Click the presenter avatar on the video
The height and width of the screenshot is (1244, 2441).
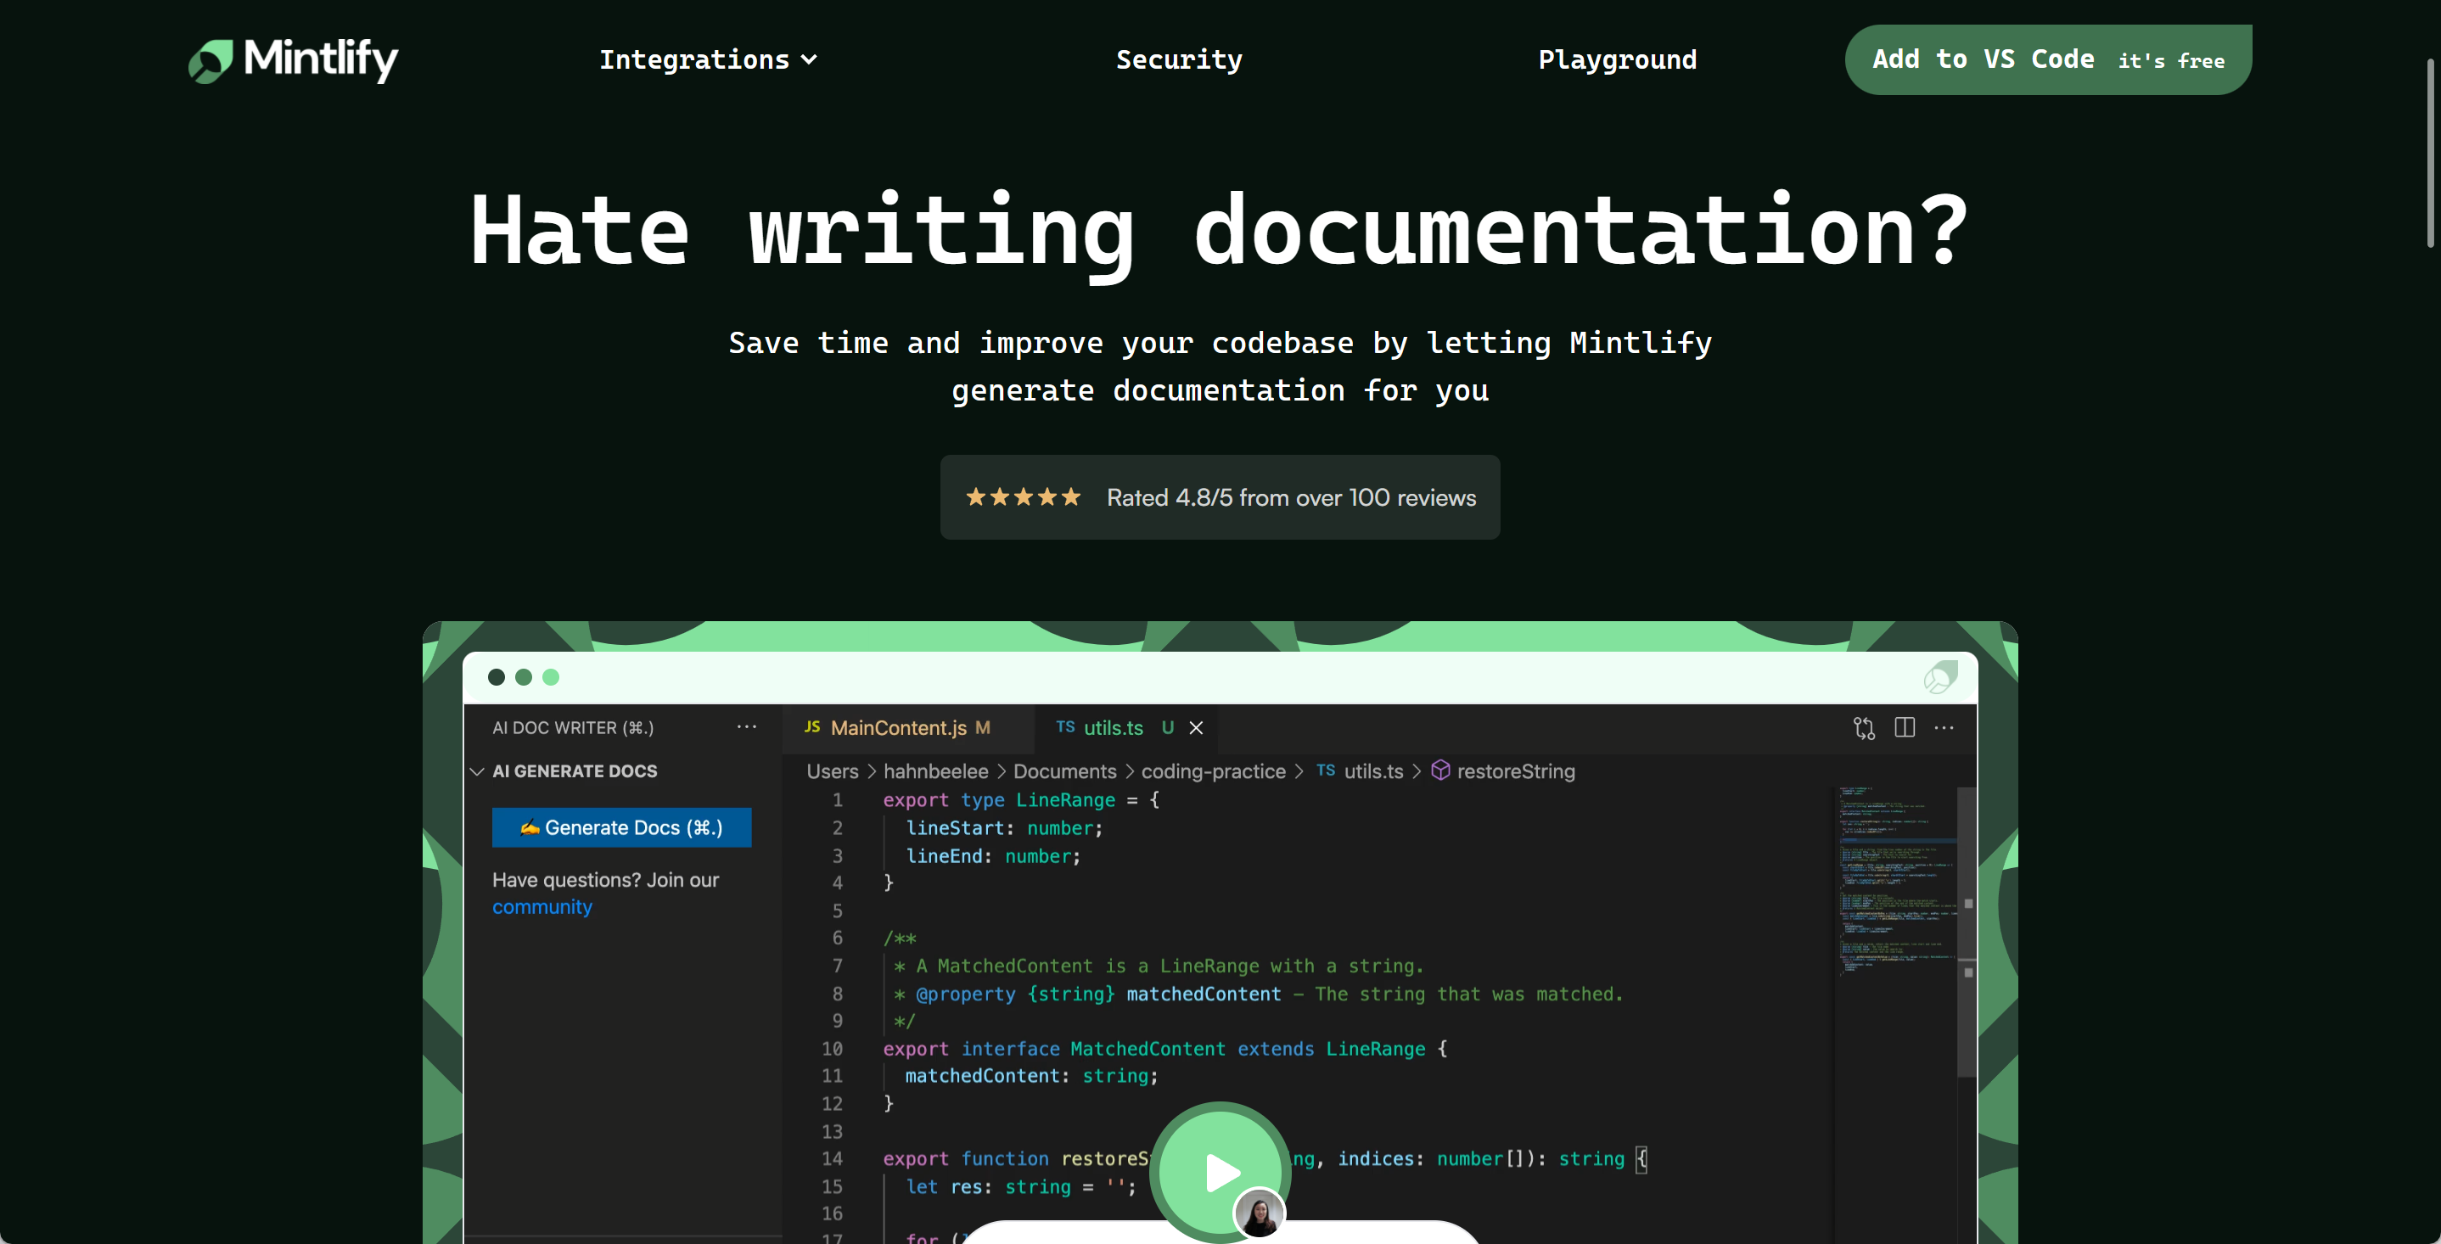[x=1260, y=1213]
